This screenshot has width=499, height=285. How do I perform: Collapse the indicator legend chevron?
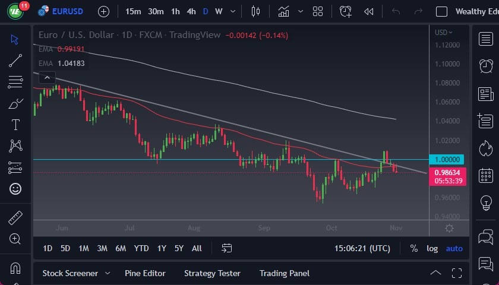pos(47,77)
